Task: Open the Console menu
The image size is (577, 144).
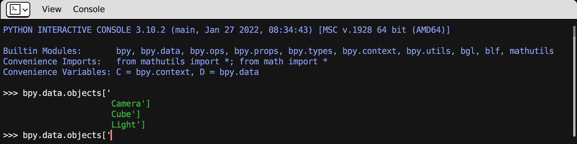Action: tap(89, 9)
